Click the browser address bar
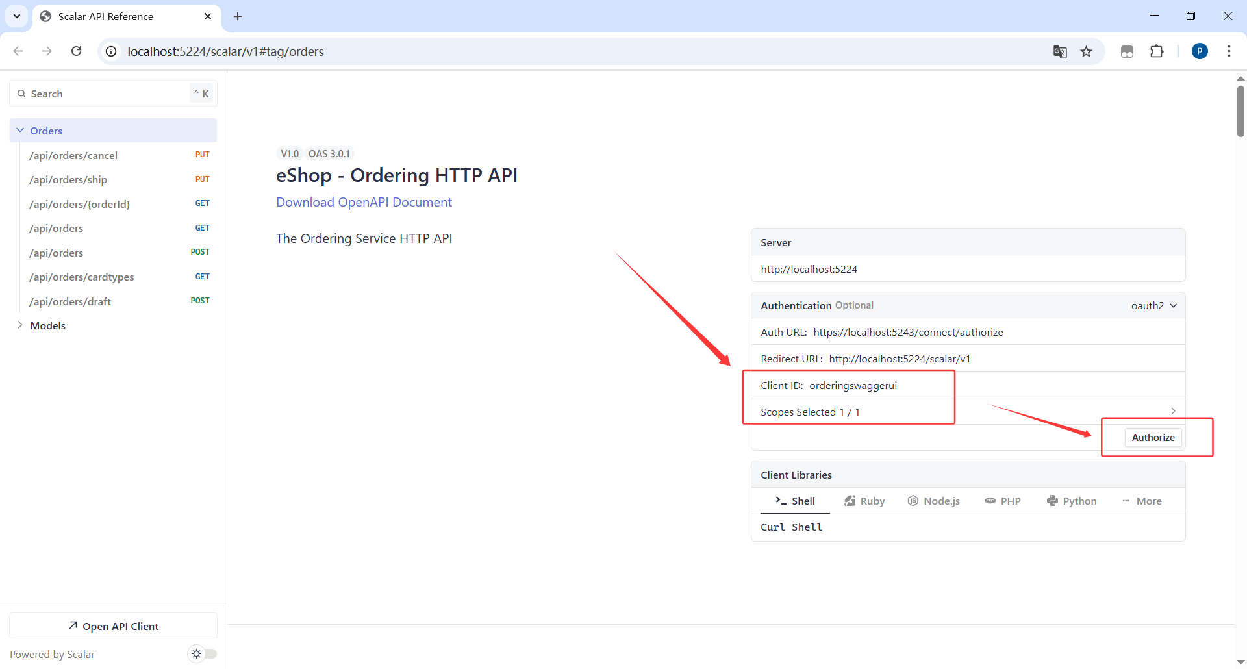Viewport: 1247px width, 669px height. coord(585,51)
